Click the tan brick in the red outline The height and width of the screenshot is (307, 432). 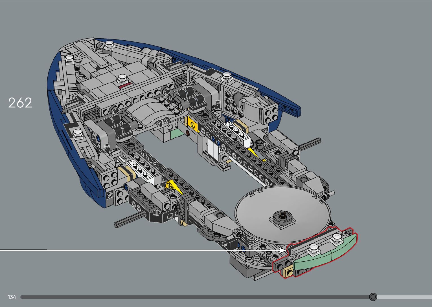[288, 272]
